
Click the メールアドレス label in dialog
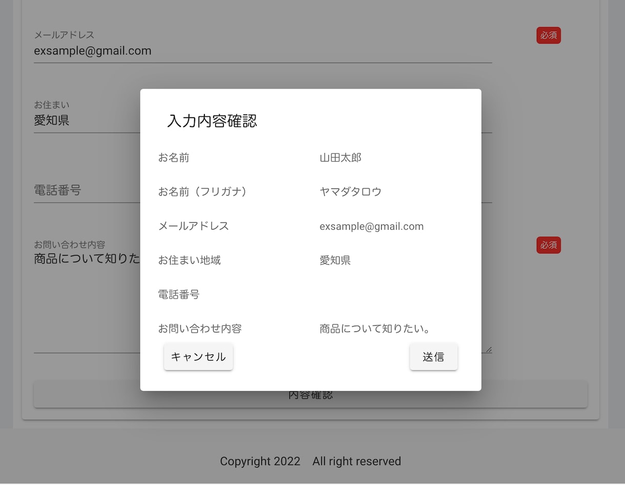point(194,226)
